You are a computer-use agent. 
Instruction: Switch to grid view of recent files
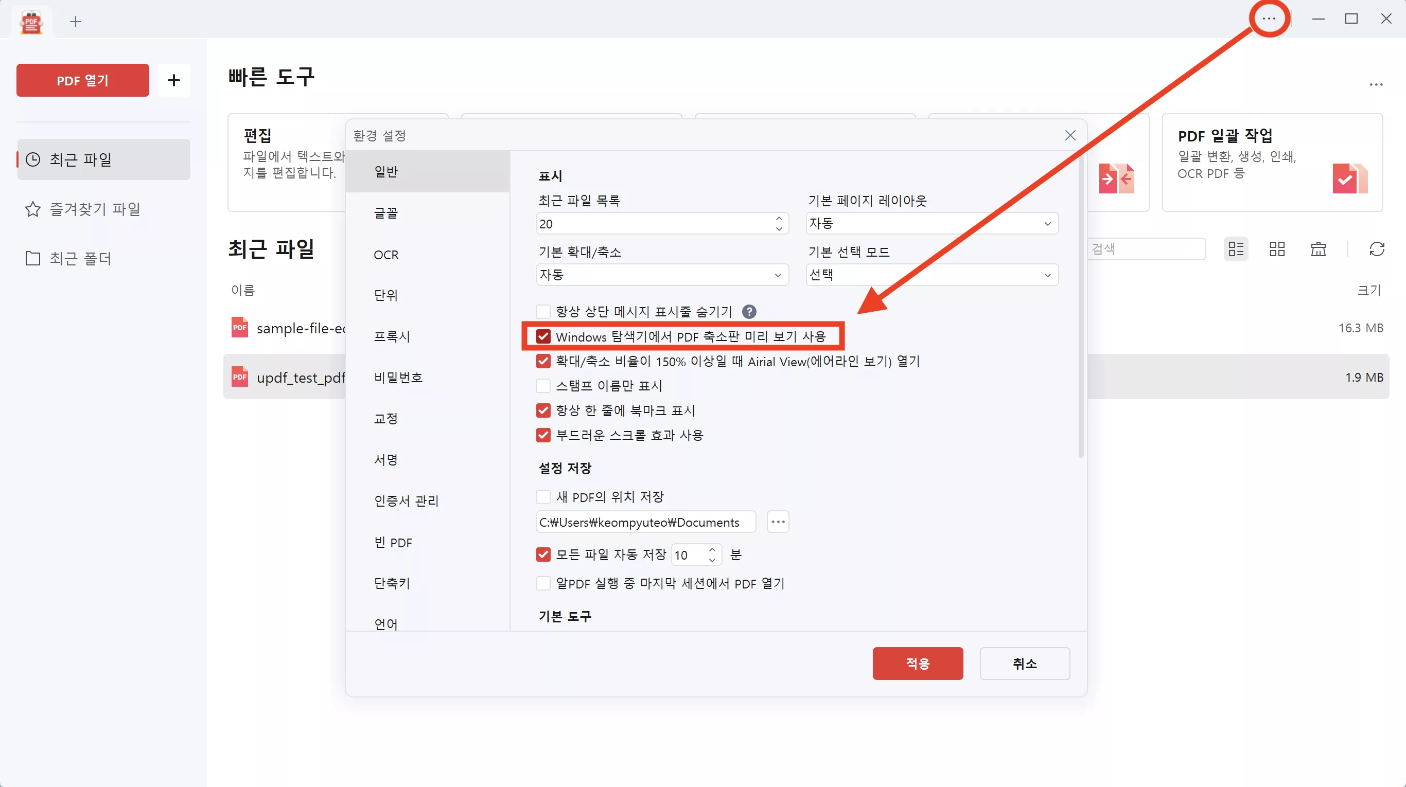coord(1277,248)
